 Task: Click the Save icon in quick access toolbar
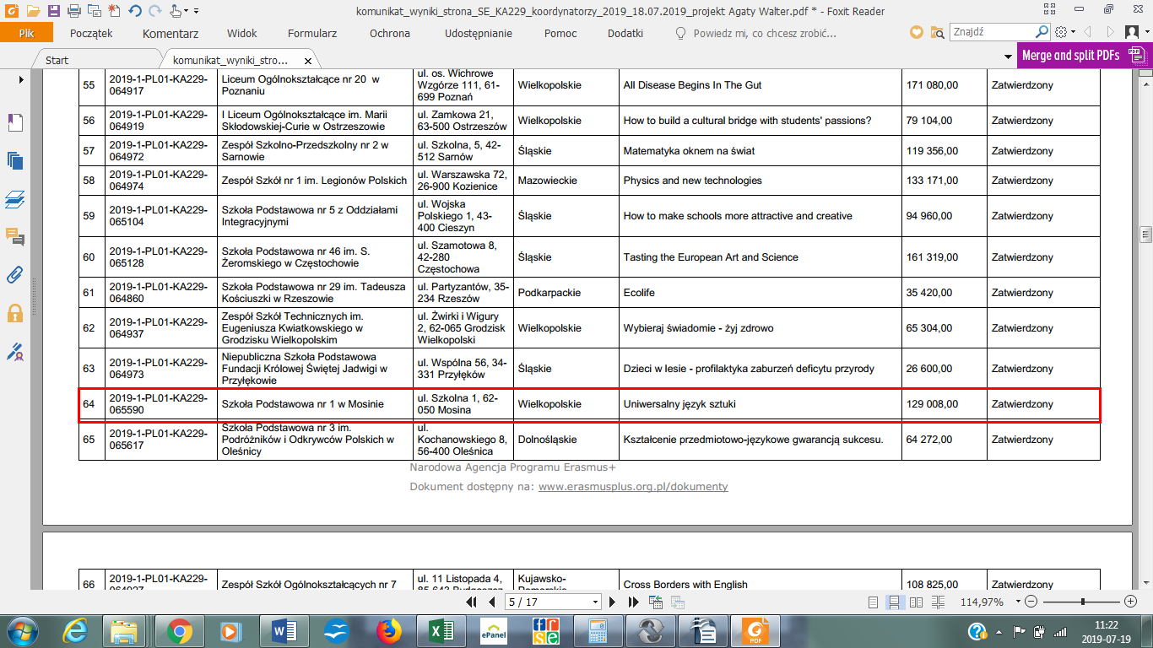(54, 11)
